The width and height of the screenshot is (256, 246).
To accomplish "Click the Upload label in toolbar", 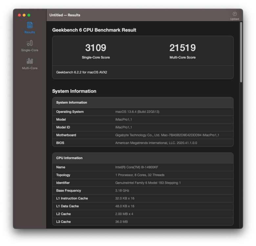I will point(235,19).
